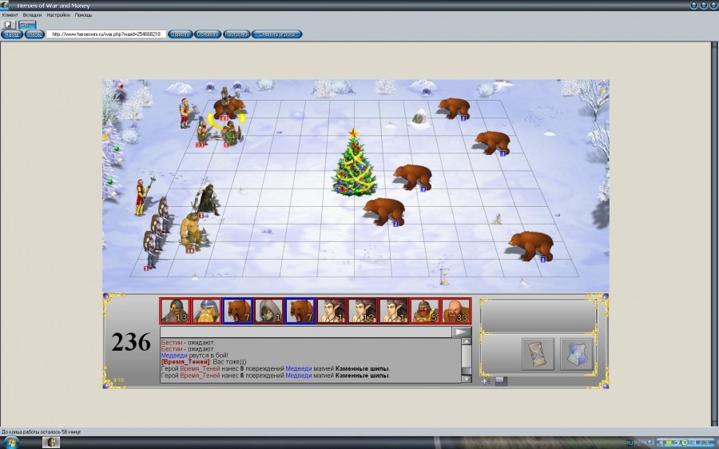The width and height of the screenshot is (719, 449).
Task: Click the small square icon beside the speaker
Action: 501,380
